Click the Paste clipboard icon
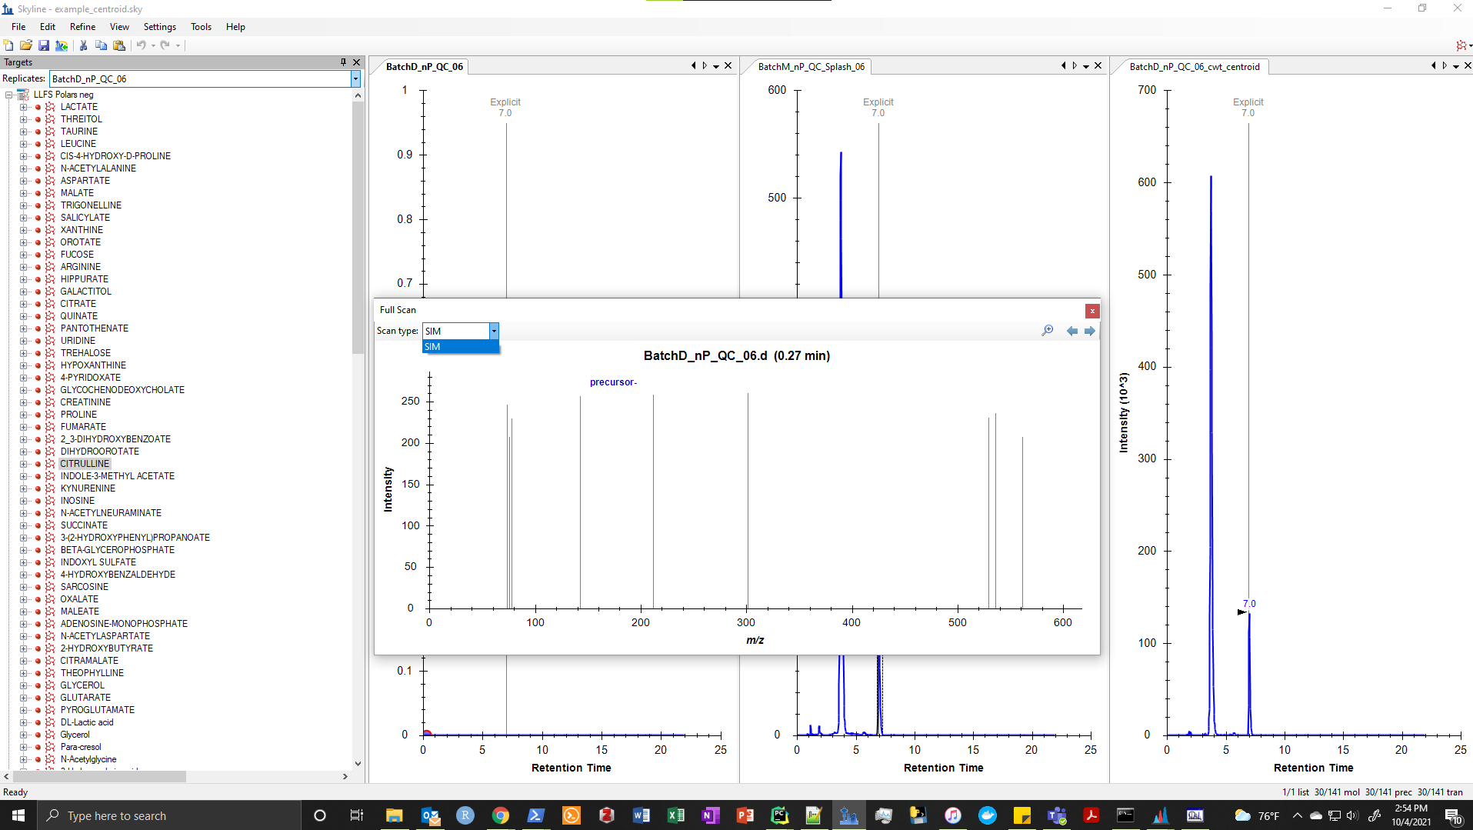This screenshot has height=830, width=1473. tap(119, 45)
